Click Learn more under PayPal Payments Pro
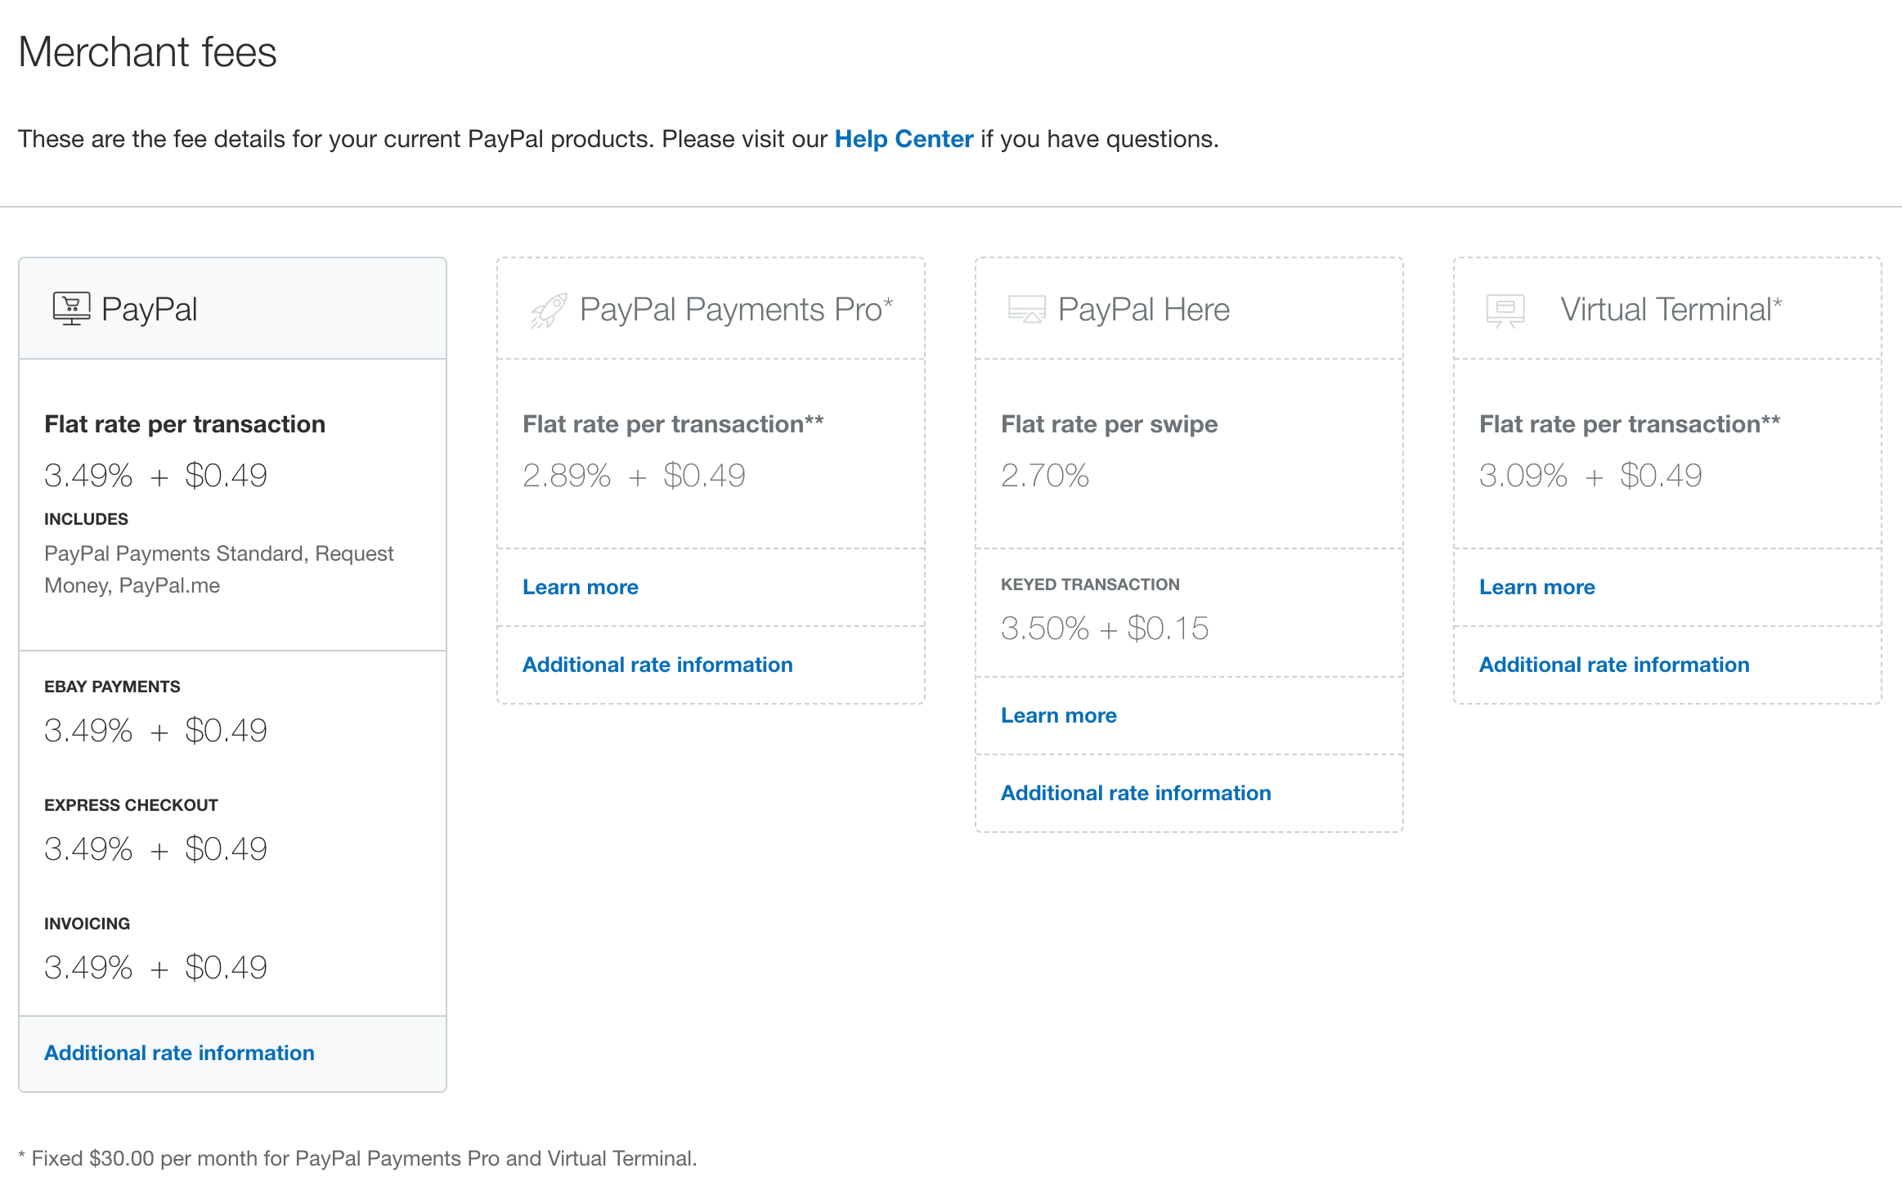Viewport: 1902px width, 1195px height. pyautogui.click(x=581, y=586)
